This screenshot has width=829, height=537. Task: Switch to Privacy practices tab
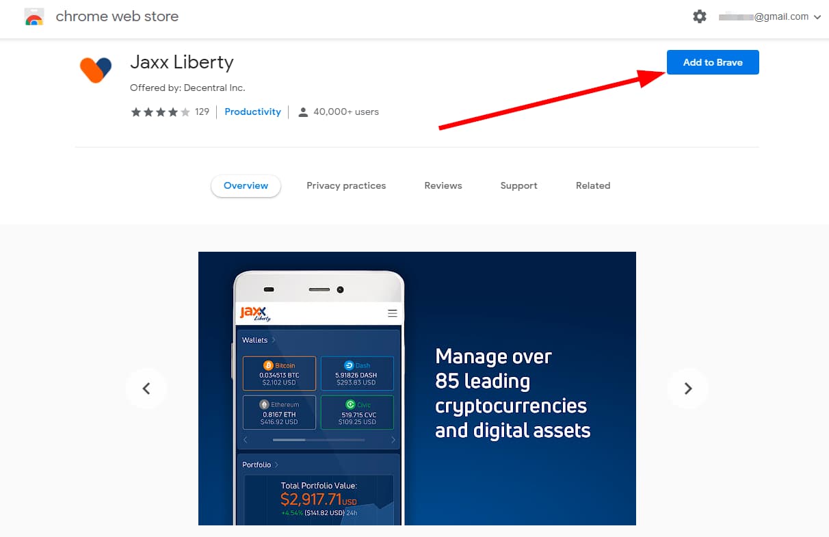[x=346, y=185]
